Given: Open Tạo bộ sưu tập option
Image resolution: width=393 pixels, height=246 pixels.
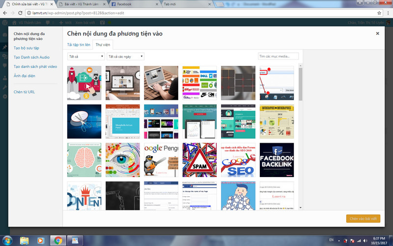Looking at the screenshot, I should tap(27, 48).
